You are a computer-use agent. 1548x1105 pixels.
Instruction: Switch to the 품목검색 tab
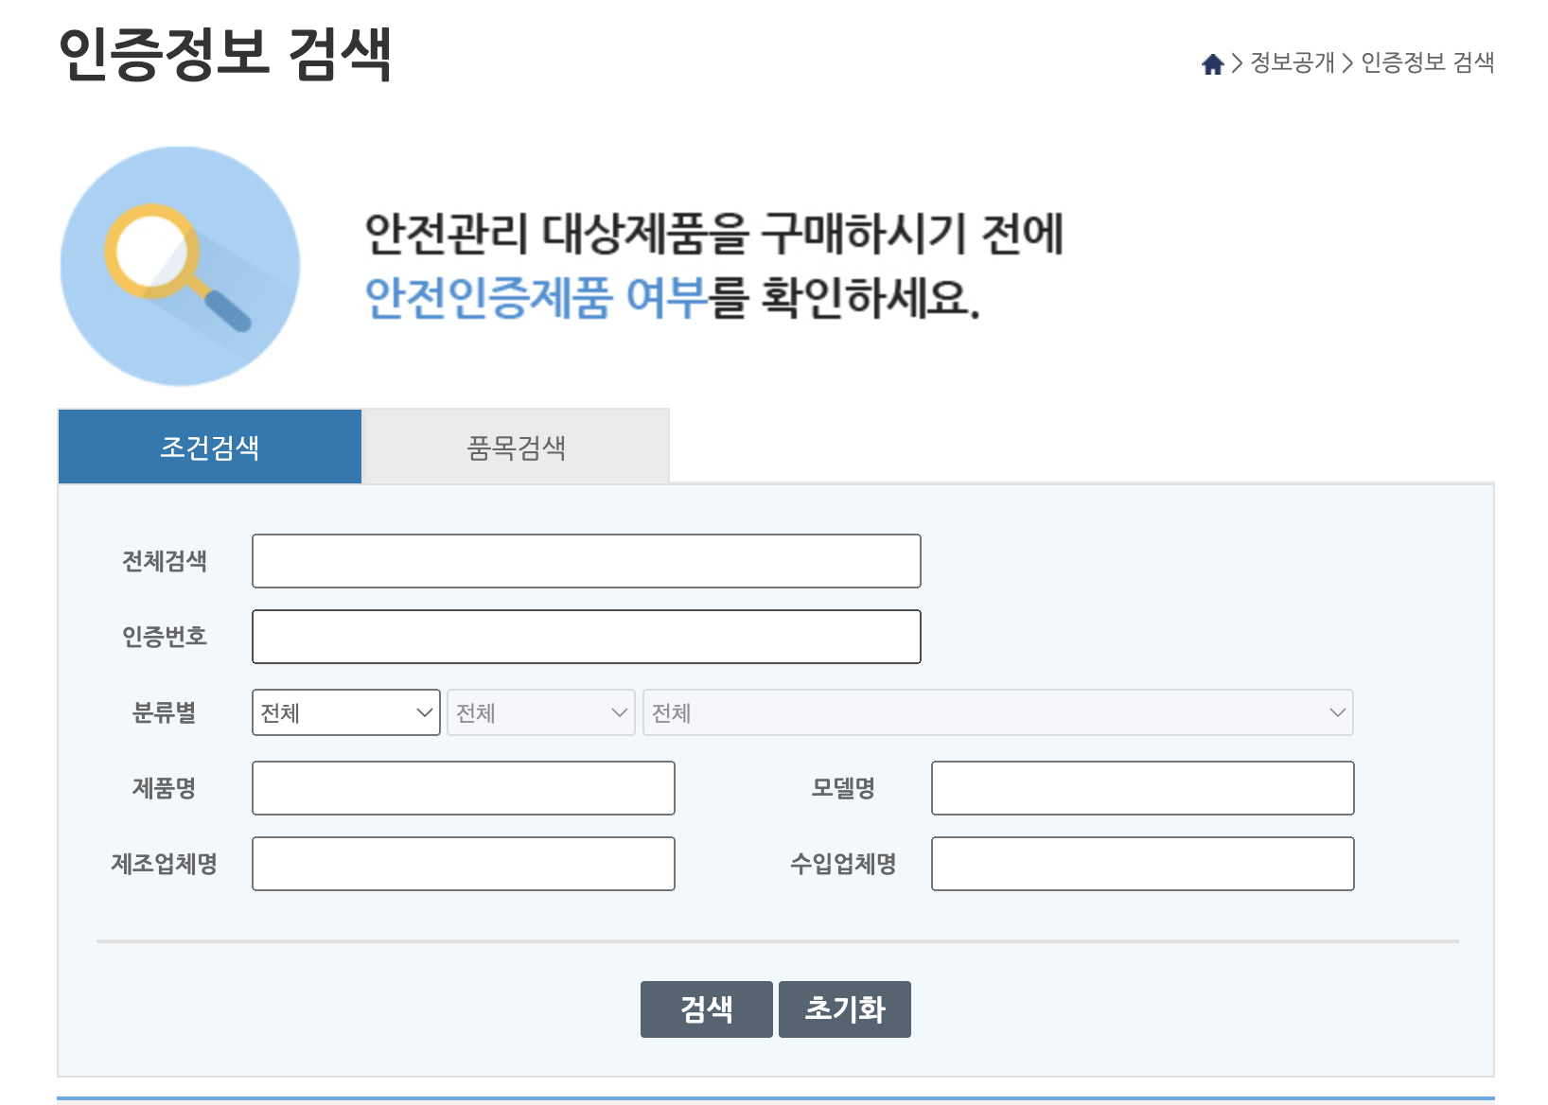pyautogui.click(x=515, y=446)
